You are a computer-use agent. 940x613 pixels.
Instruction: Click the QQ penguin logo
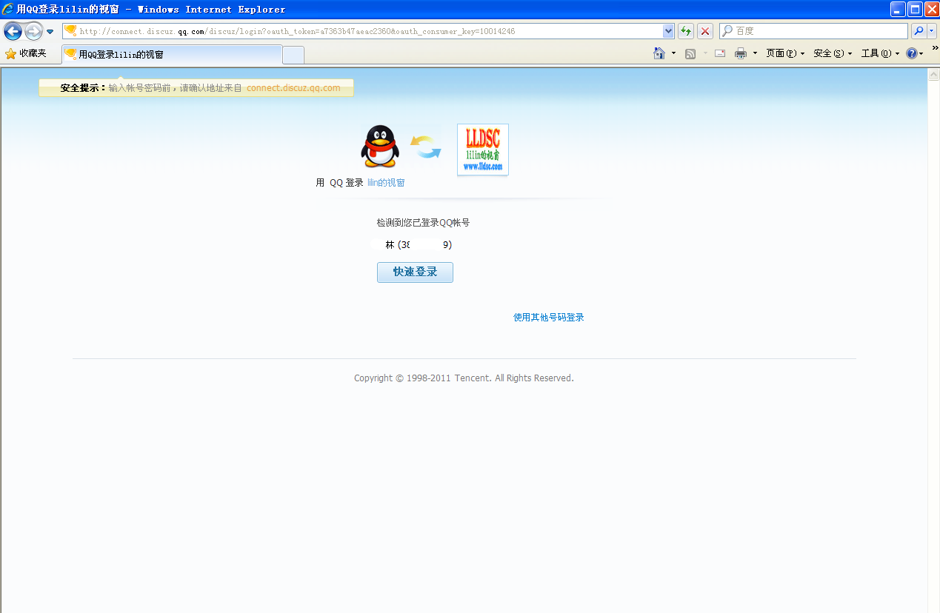379,146
